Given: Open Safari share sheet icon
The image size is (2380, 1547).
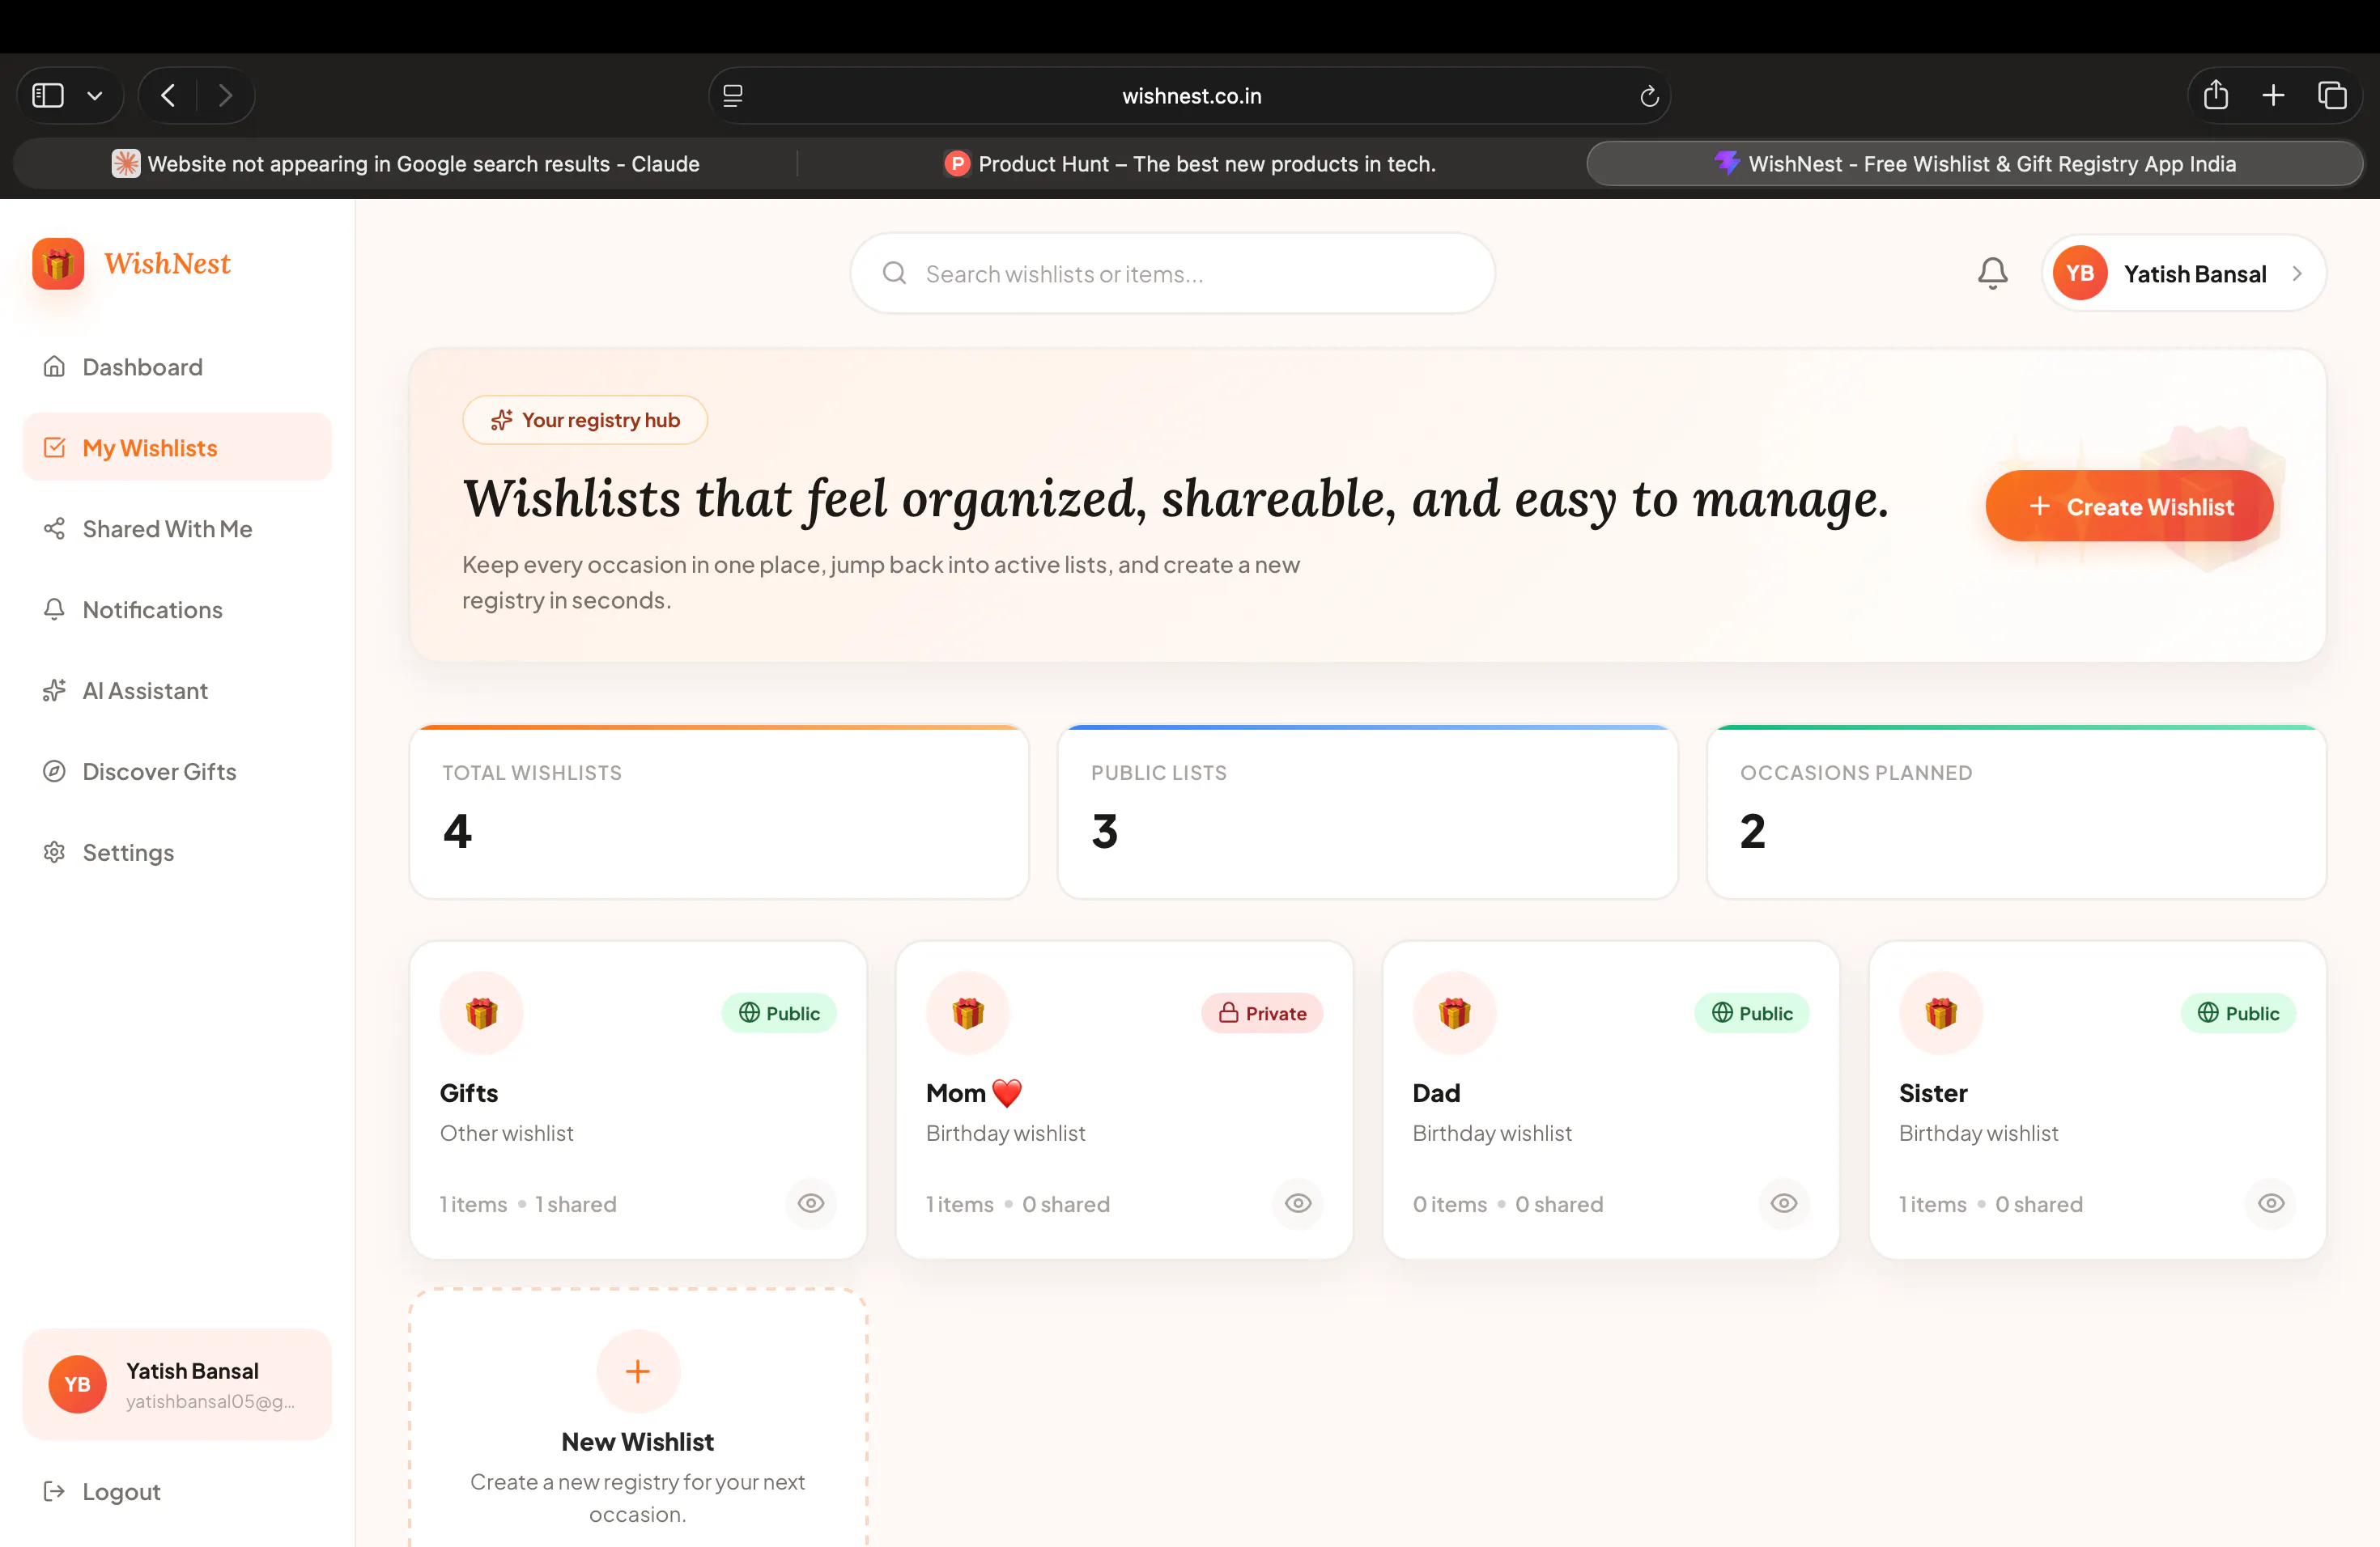Looking at the screenshot, I should click(x=2216, y=94).
